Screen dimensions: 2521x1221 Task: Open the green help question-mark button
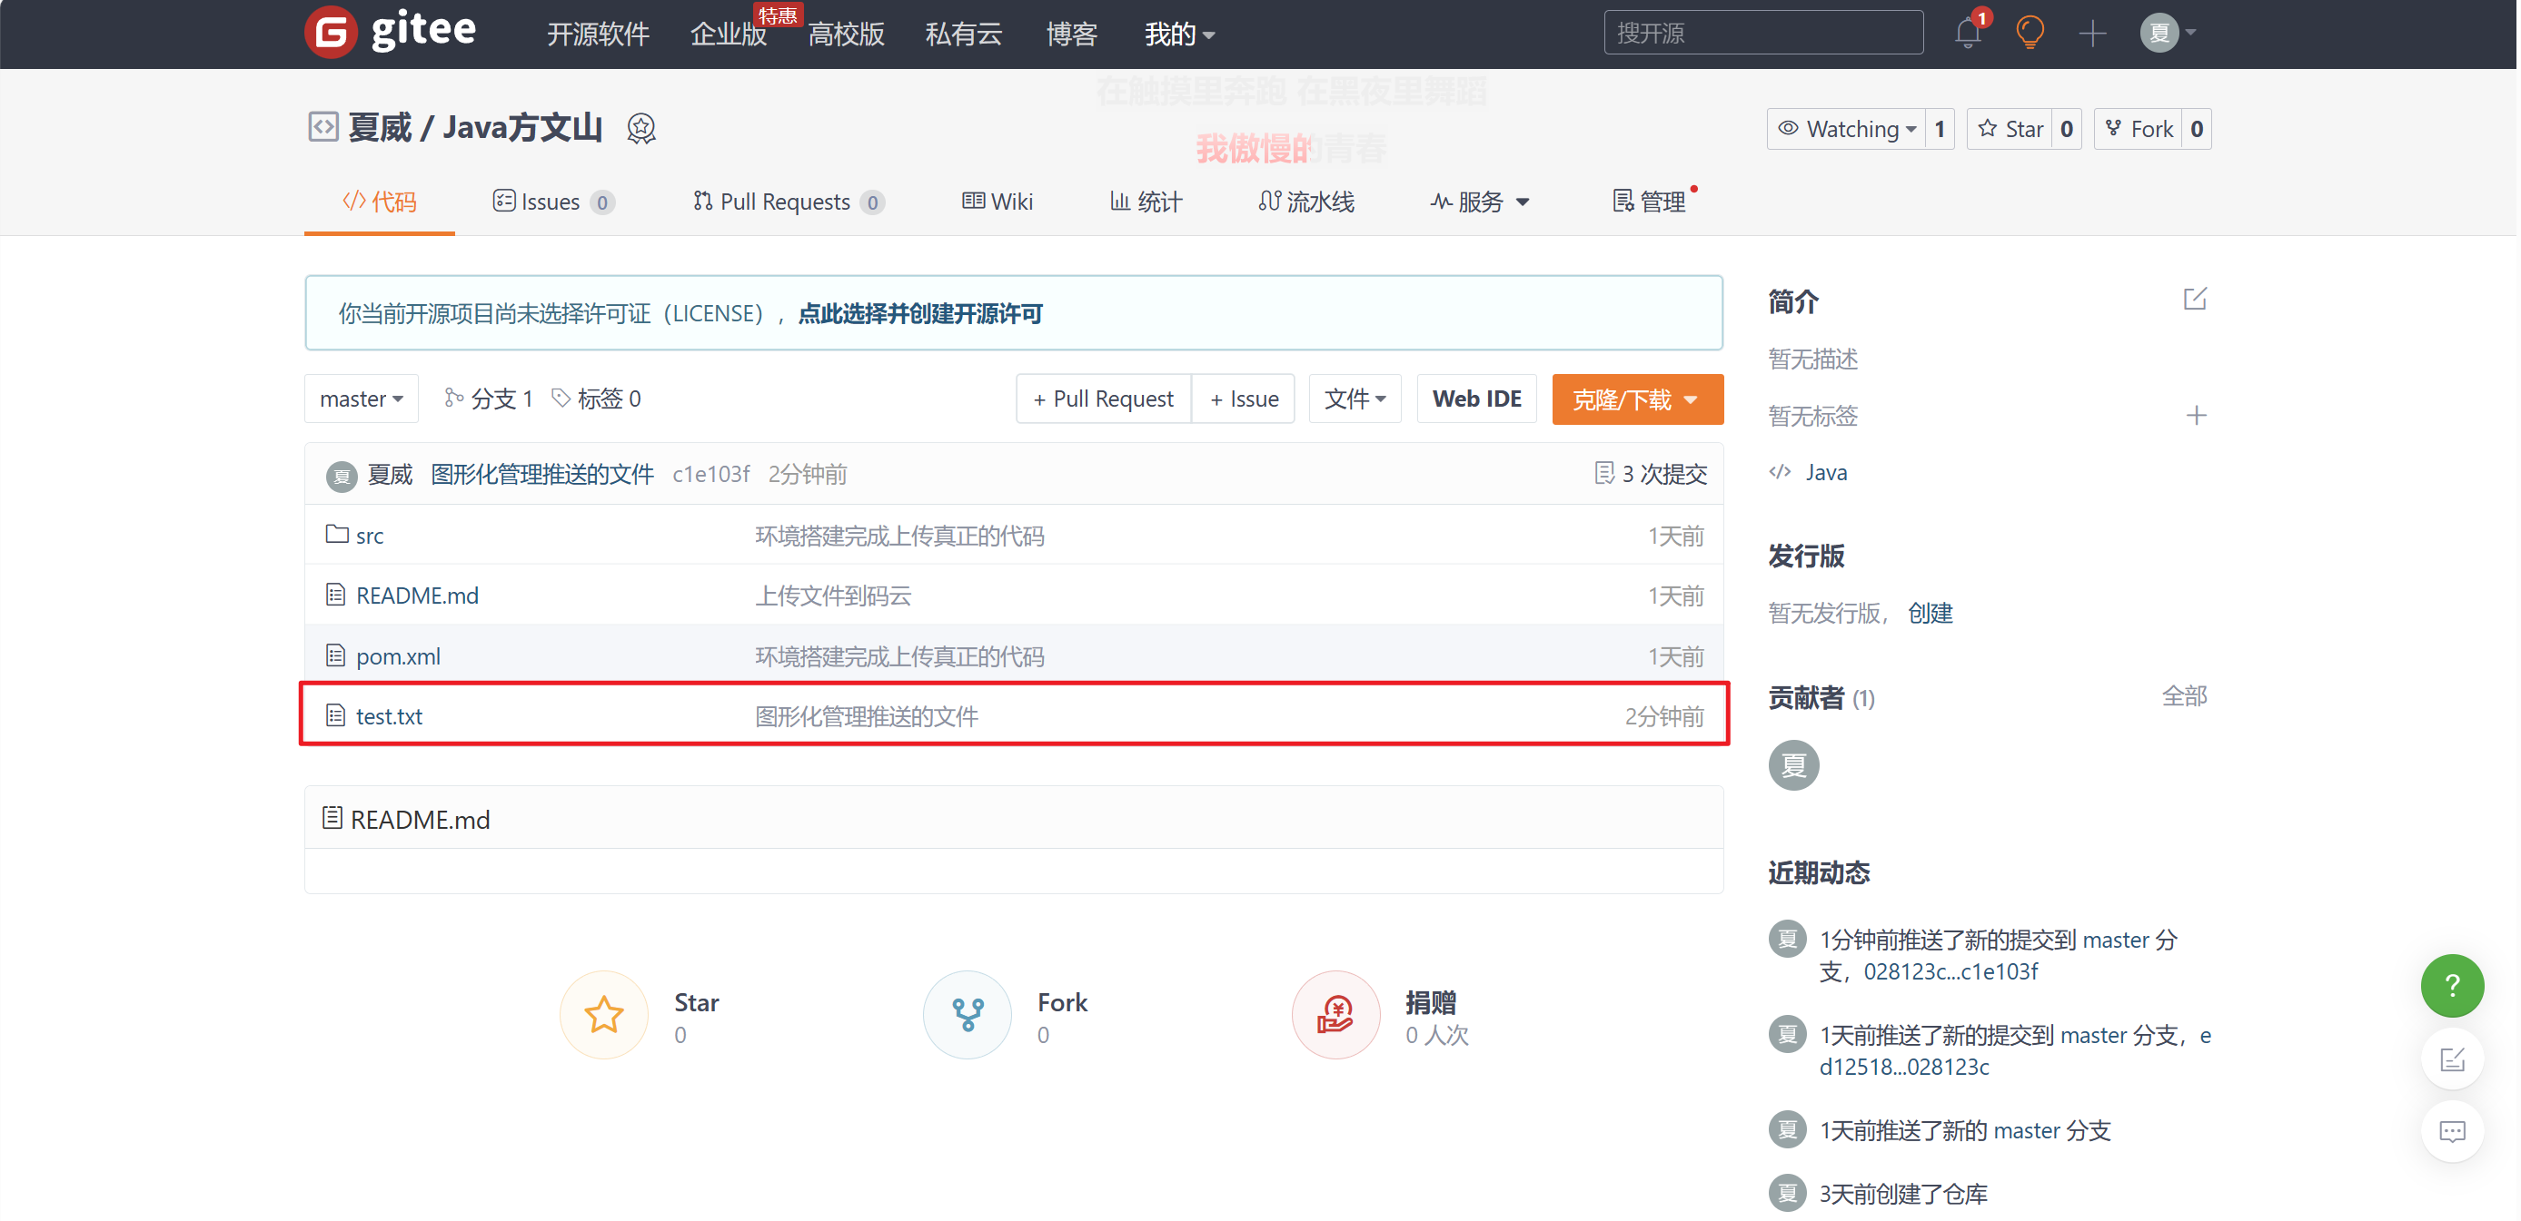tap(2452, 985)
